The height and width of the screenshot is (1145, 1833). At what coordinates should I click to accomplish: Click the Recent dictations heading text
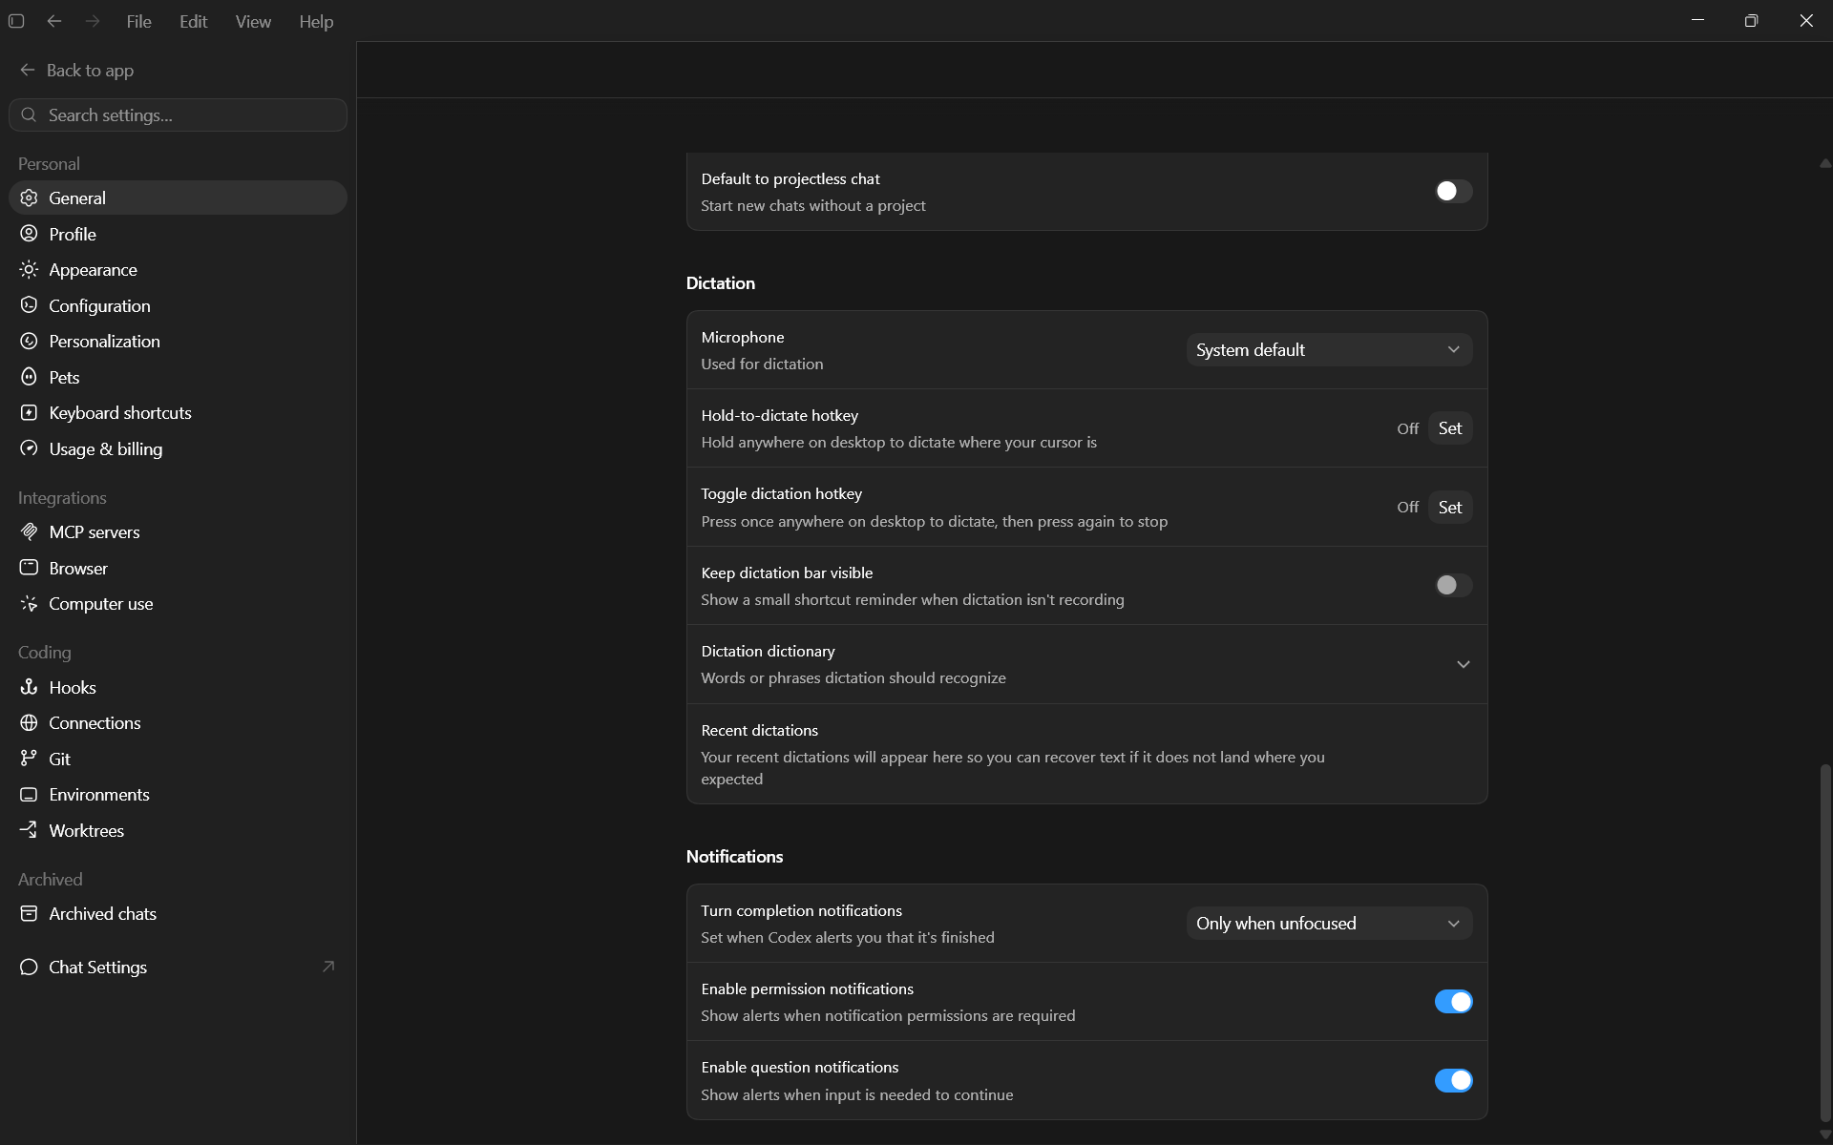pos(759,730)
